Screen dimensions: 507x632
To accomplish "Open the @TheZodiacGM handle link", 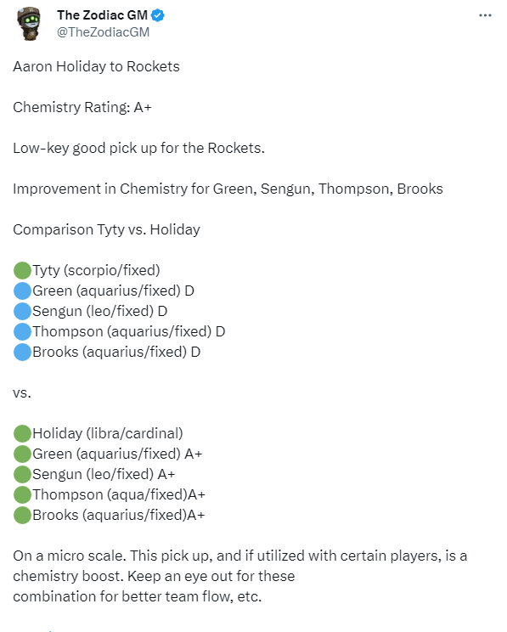I will pos(103,32).
